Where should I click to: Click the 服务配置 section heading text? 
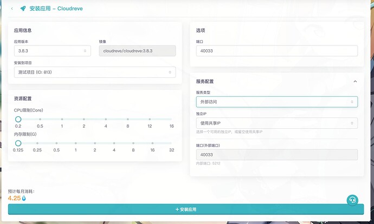click(x=205, y=81)
